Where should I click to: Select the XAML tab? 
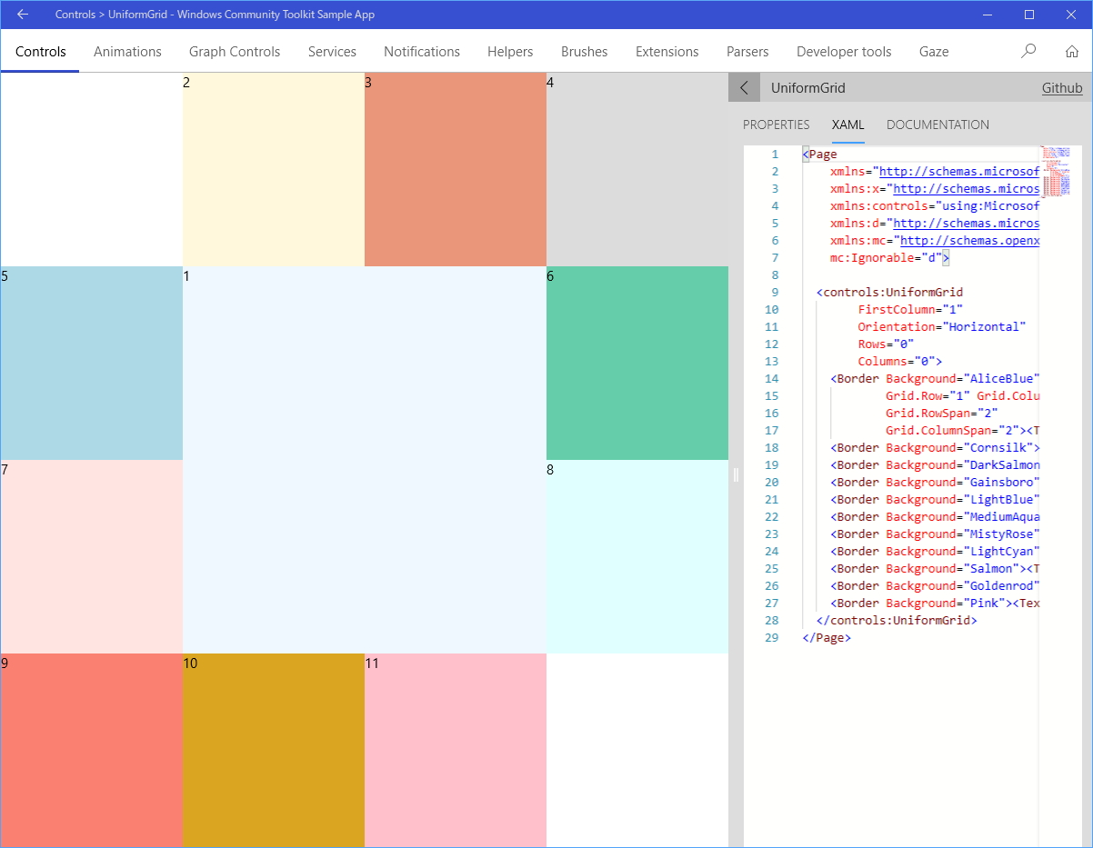(847, 125)
